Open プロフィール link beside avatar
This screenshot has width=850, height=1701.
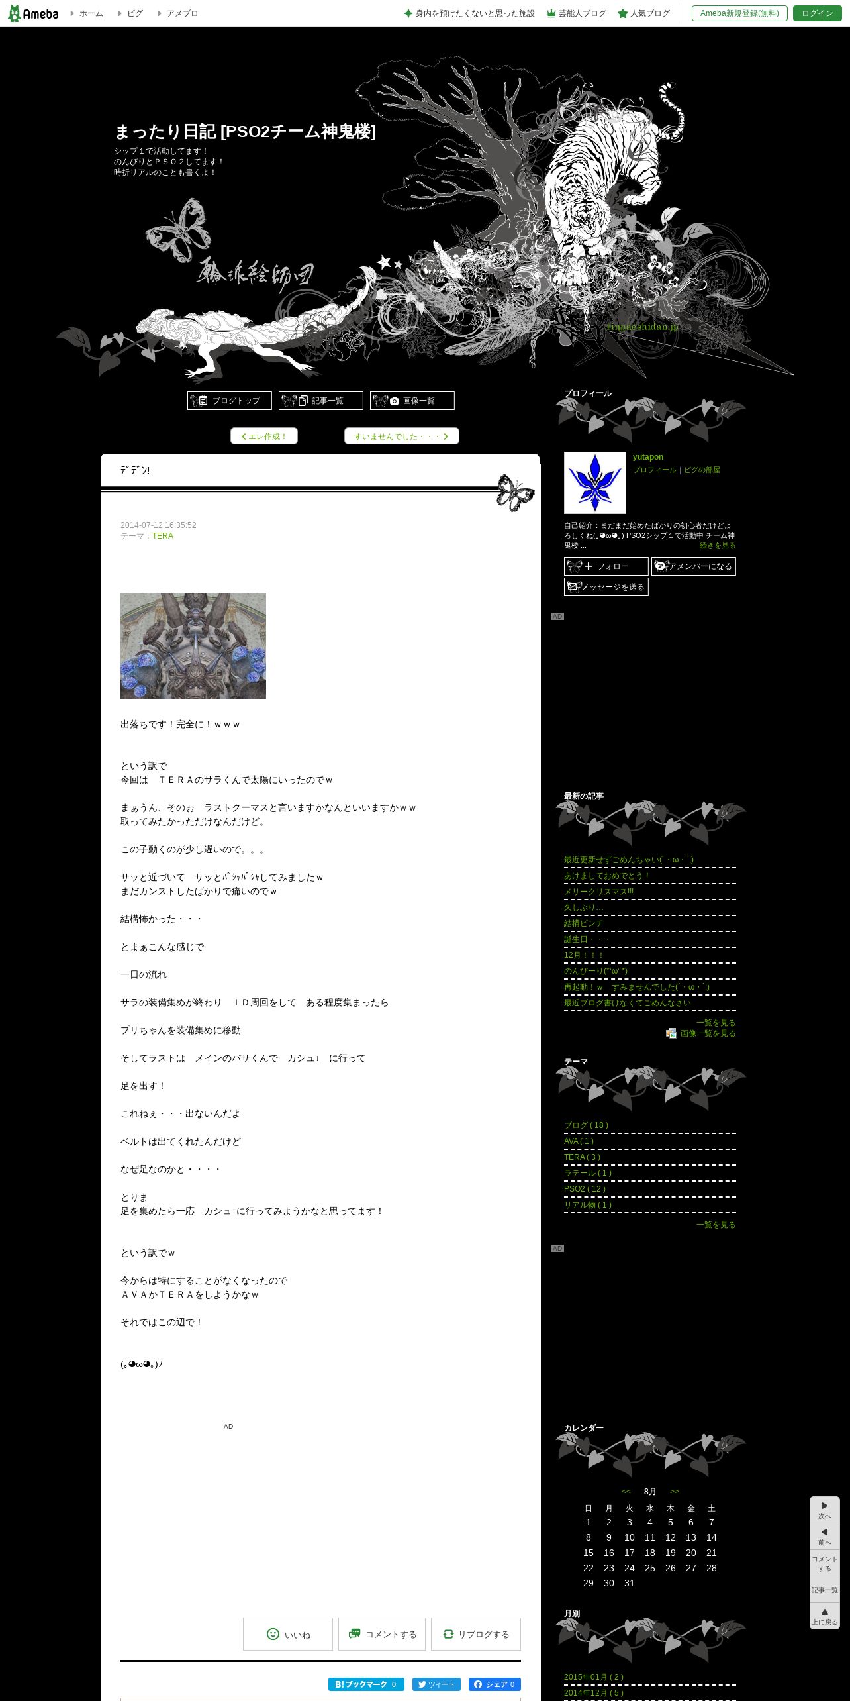(655, 470)
